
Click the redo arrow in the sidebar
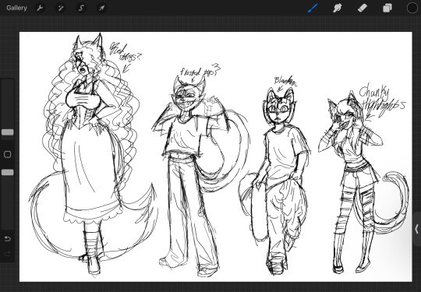point(8,254)
